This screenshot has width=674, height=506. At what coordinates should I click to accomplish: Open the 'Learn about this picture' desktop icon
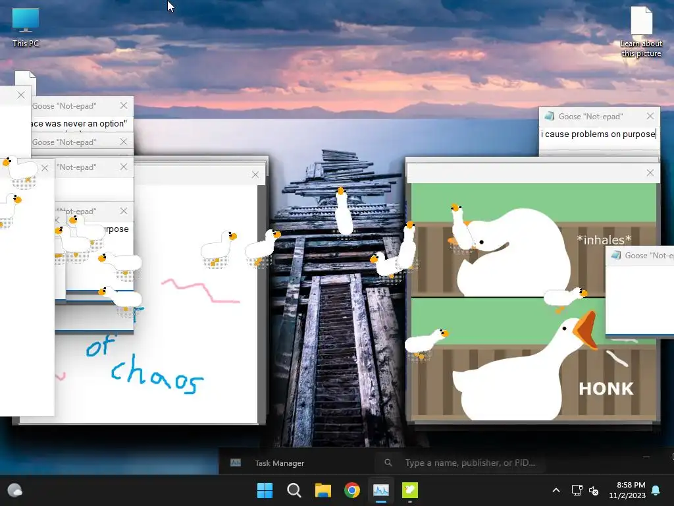641,32
